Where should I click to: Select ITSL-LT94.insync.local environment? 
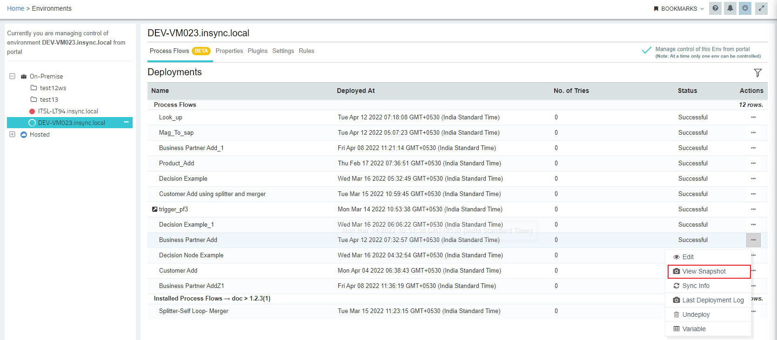[x=68, y=111]
